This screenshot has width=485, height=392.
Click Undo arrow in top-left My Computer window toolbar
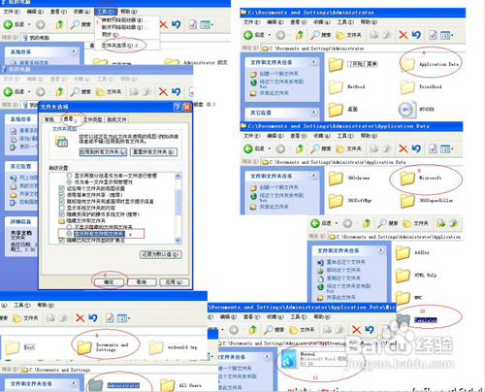[x=176, y=24]
